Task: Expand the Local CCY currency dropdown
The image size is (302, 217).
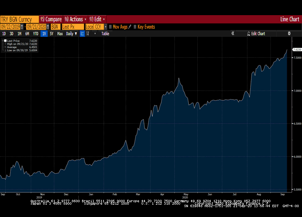Action: point(105,27)
